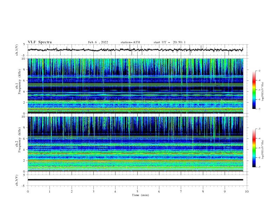
Task: Click the "10" tick on time axis
Action: pos(247,191)
